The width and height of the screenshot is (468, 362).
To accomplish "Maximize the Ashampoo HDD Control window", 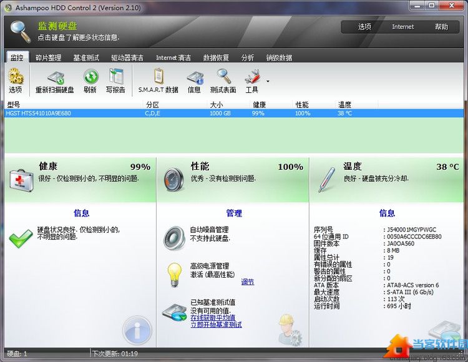I will [x=432, y=6].
